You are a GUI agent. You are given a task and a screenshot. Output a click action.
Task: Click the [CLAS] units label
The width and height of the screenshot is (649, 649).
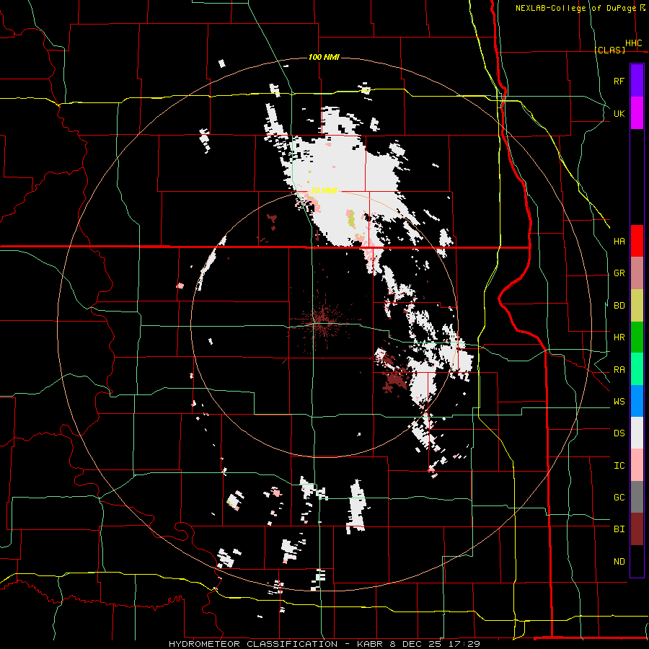tap(609, 50)
